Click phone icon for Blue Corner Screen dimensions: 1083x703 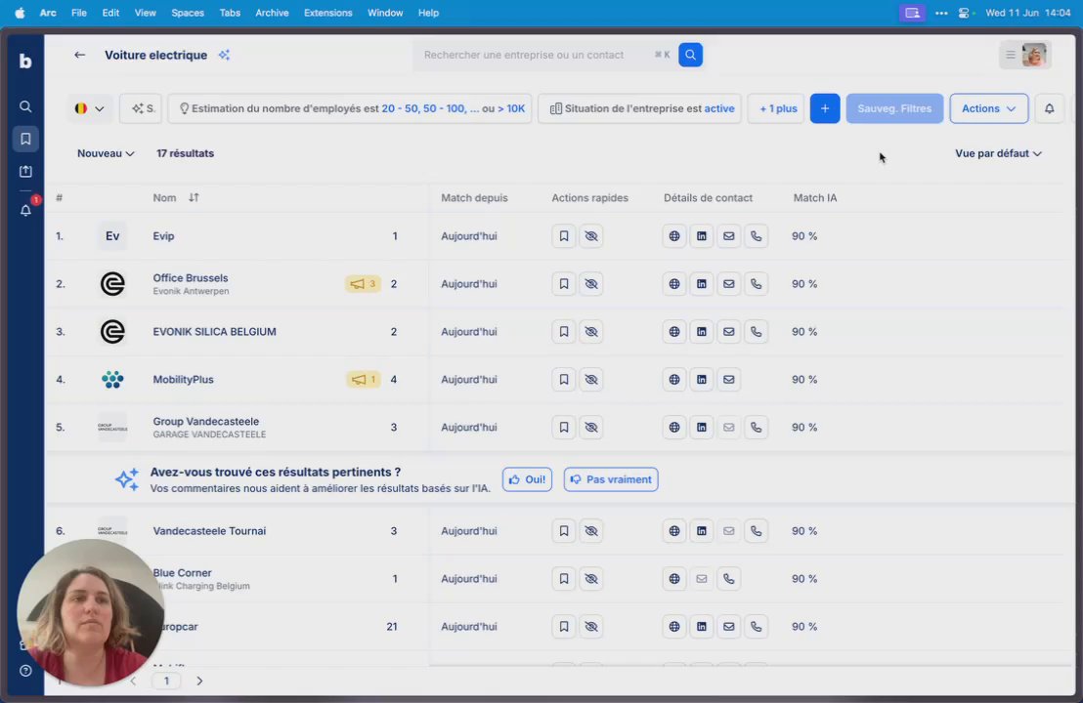728,579
